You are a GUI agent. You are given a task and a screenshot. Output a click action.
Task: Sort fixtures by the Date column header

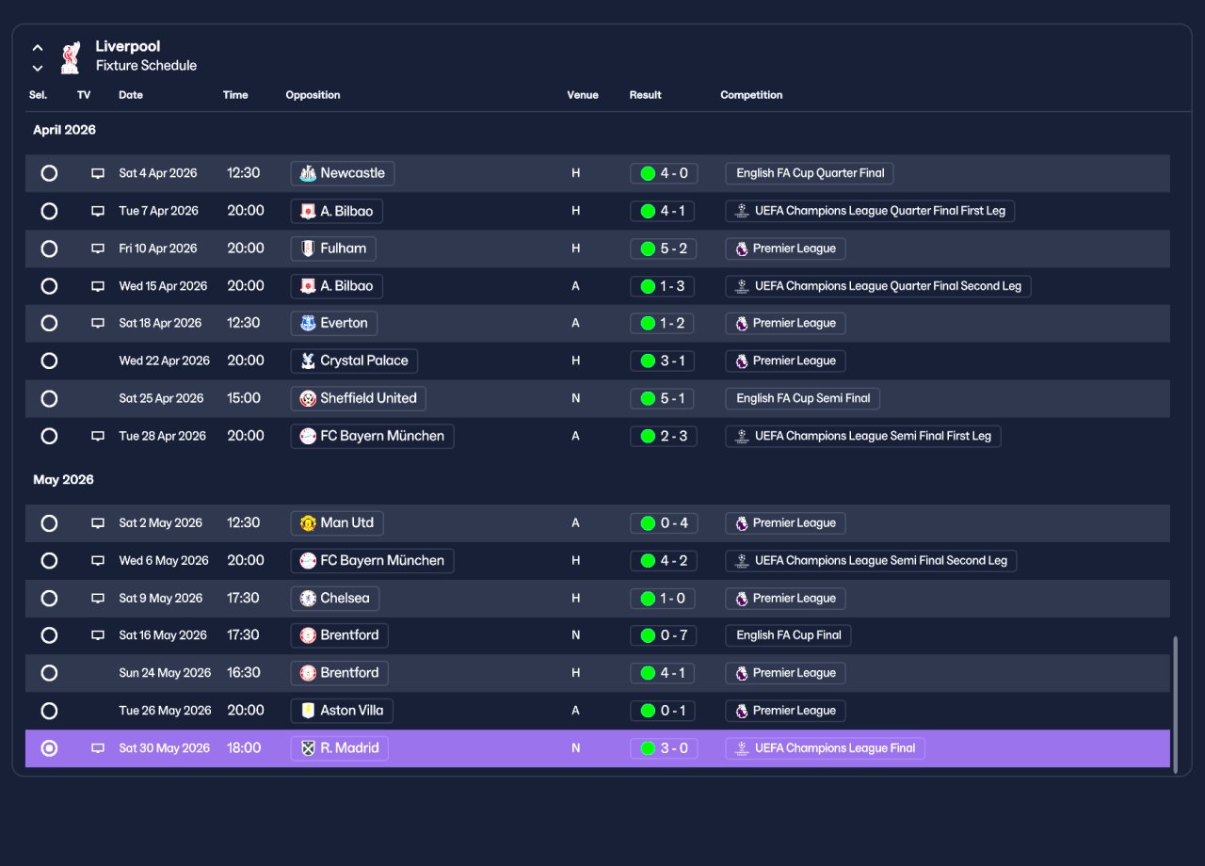(131, 95)
